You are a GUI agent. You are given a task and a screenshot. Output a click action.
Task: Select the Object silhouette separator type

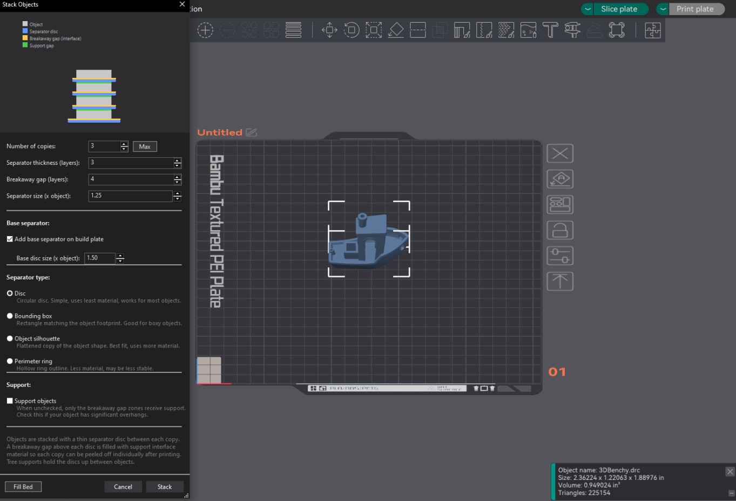[x=10, y=339]
